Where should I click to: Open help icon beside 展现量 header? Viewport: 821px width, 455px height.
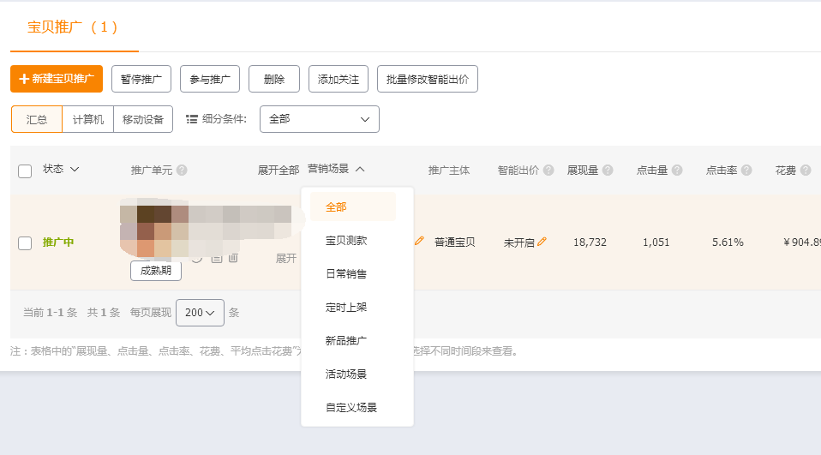608,171
